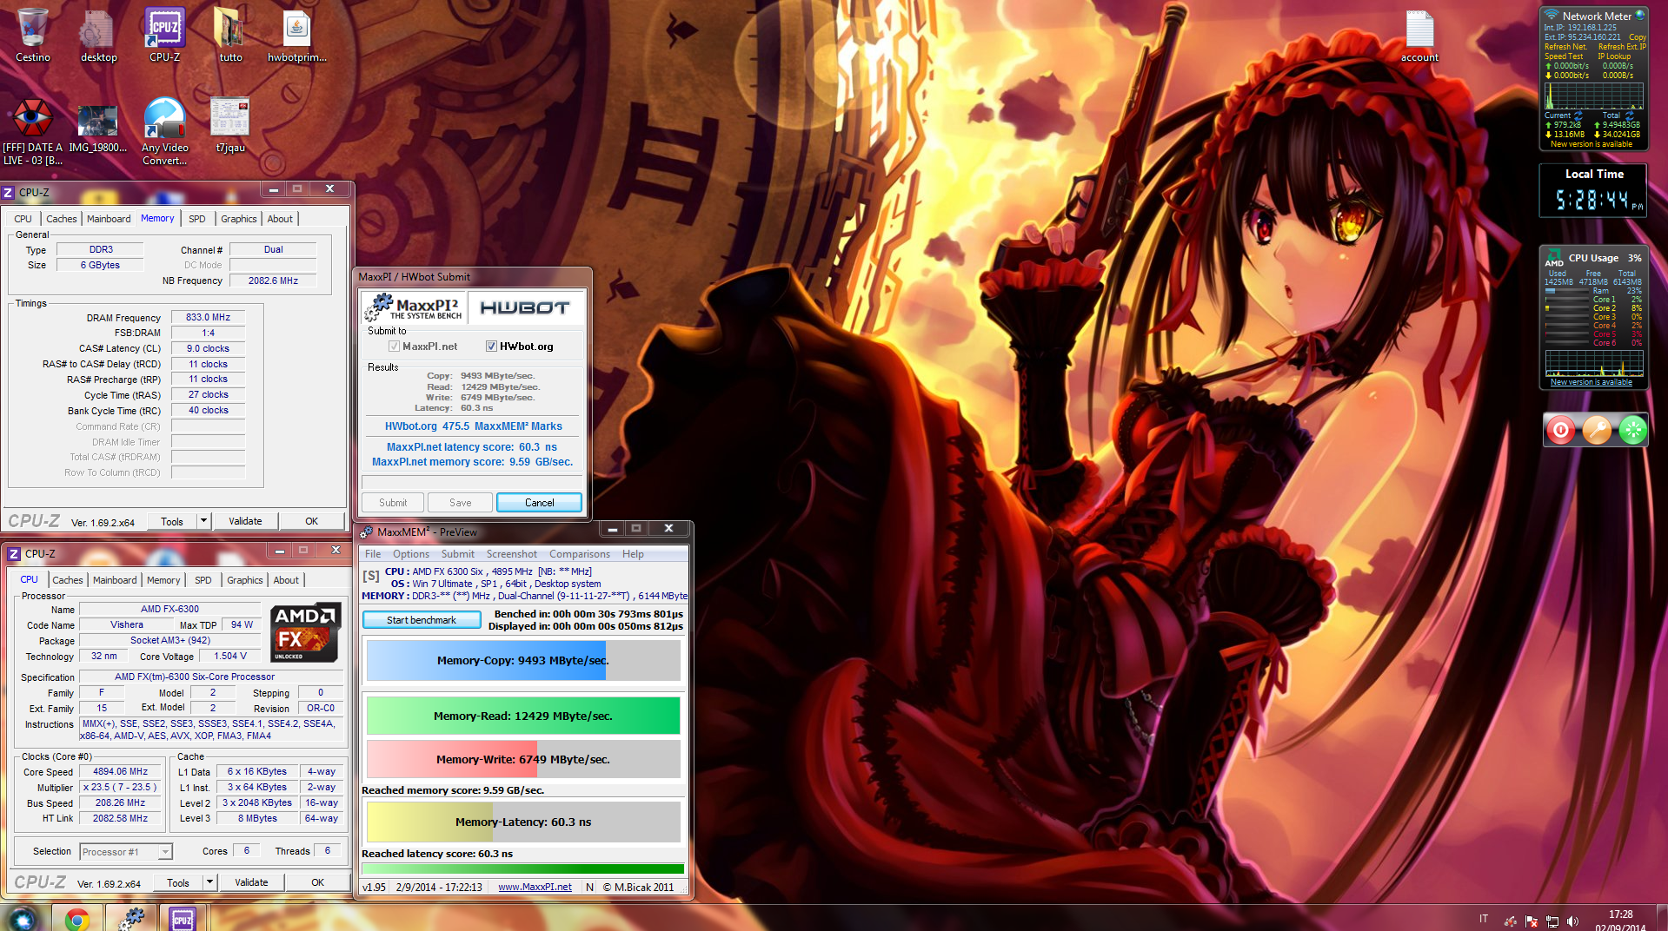1668x931 pixels.
Task: Launch Any Video Converter shortcut
Action: (164, 130)
